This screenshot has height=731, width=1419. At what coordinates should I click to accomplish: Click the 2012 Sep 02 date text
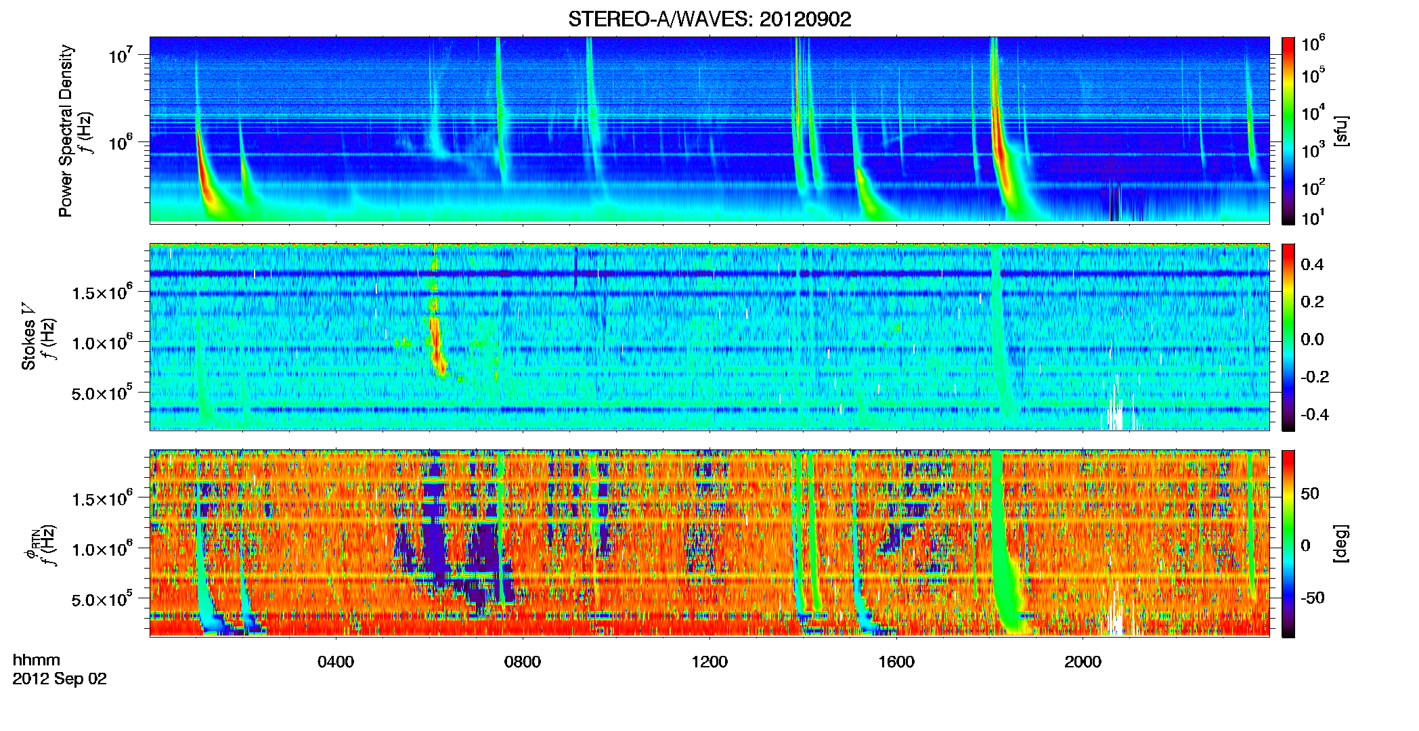point(60,679)
